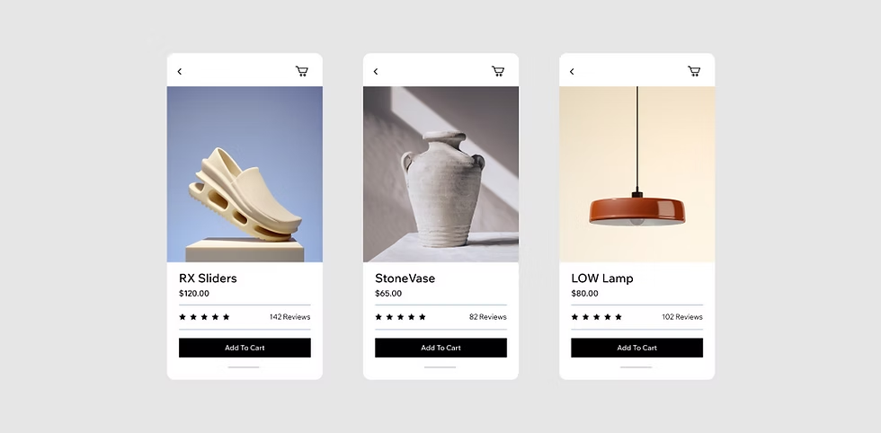The width and height of the screenshot is (881, 433).
Task: Open the cart icon on StoneVase card
Action: (x=498, y=71)
